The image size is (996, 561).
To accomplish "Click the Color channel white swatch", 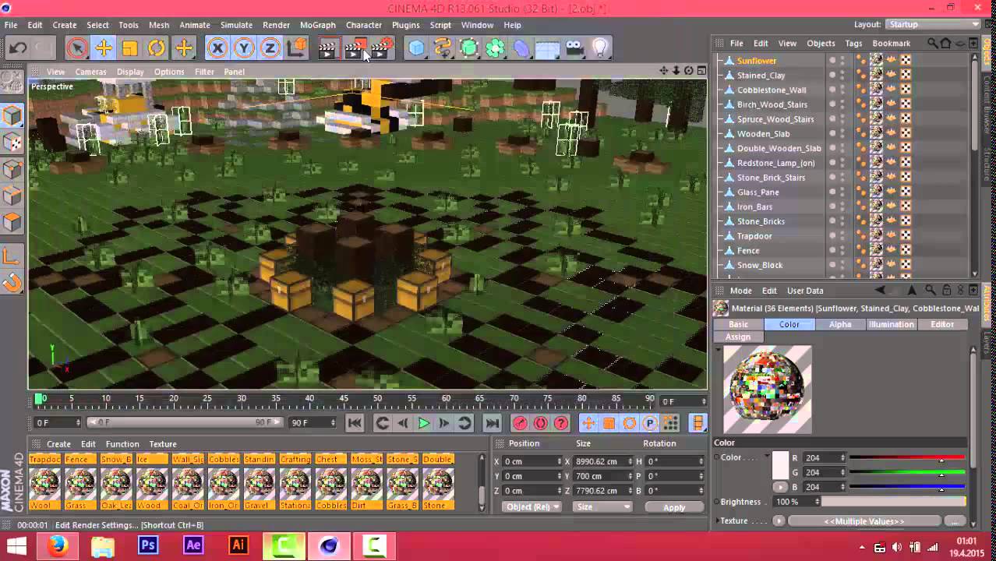I will pos(780,465).
